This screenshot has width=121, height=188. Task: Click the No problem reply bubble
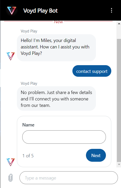[56, 99]
